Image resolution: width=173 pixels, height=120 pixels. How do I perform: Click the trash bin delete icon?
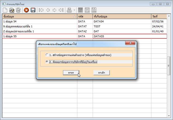pos(18,10)
